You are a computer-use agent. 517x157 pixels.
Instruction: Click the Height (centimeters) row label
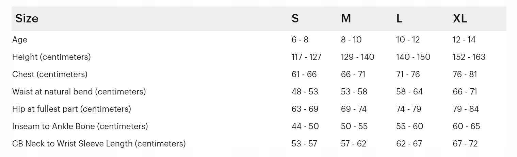(51, 57)
